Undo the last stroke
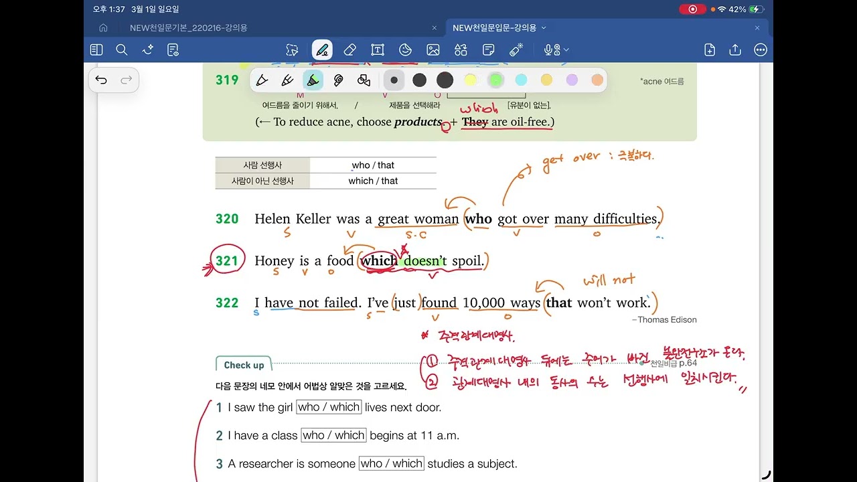This screenshot has width=857, height=482. click(x=101, y=80)
